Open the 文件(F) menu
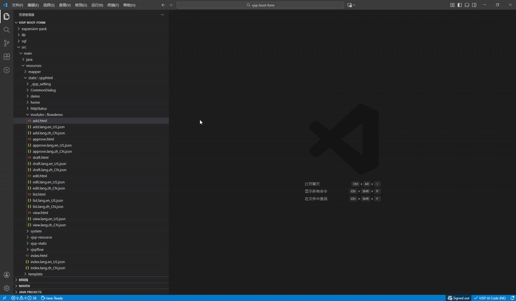 (17, 5)
